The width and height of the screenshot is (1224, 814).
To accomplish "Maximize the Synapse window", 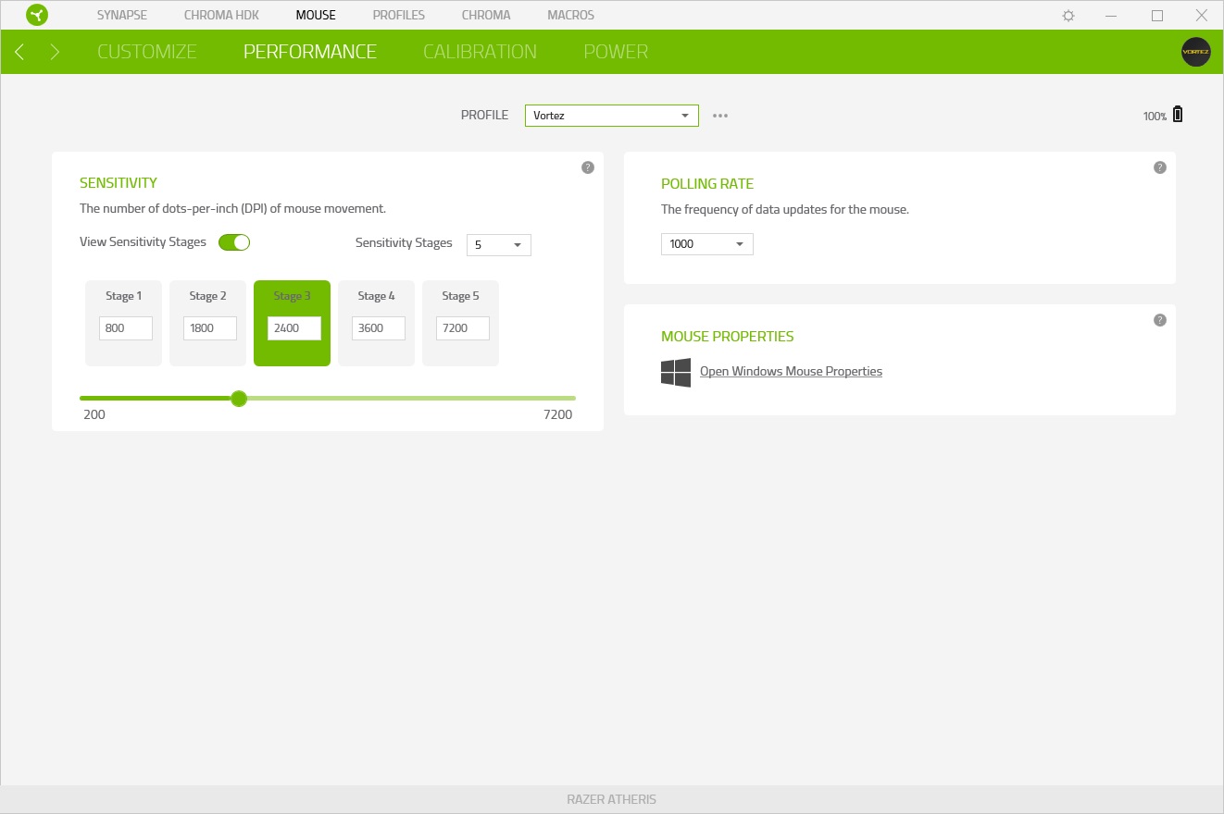I will pyautogui.click(x=1157, y=16).
